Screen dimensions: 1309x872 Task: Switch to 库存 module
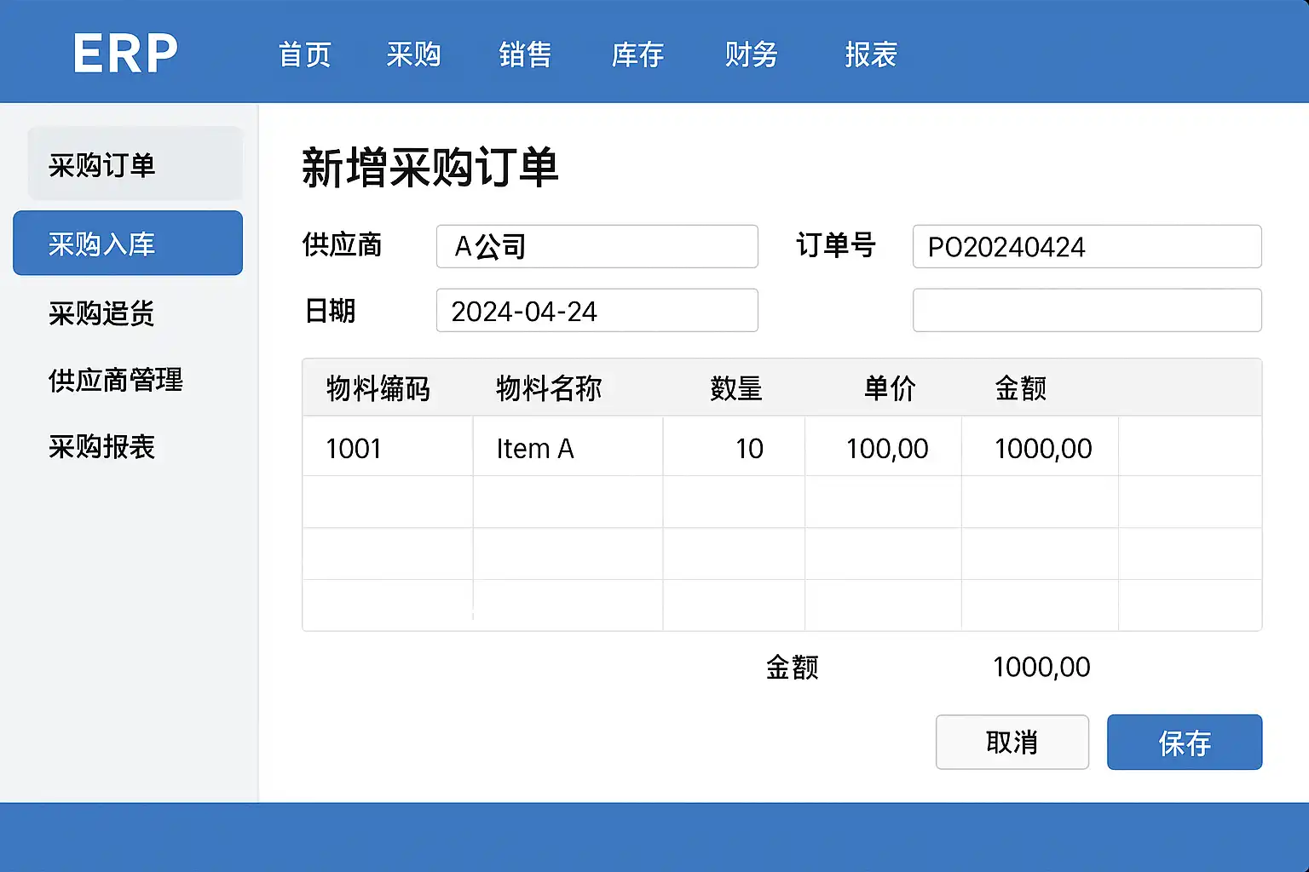(637, 54)
